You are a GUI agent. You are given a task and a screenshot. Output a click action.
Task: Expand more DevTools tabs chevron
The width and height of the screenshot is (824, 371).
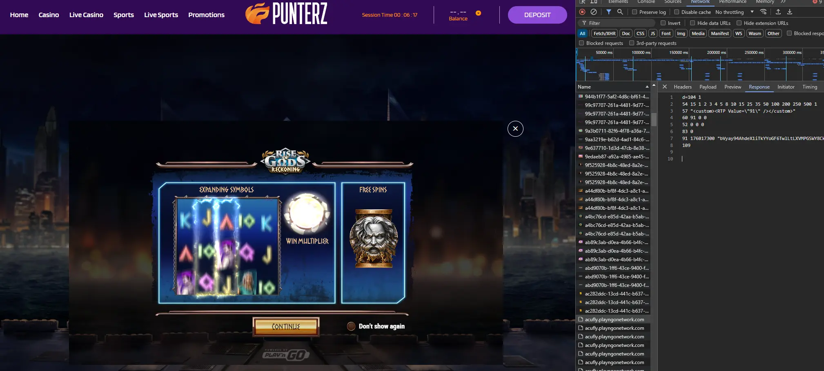(783, 2)
